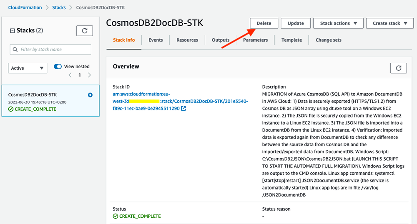Screen dimensions: 417x224
Task: Go to CloudFormation breadcrumb link
Action: (25, 7)
